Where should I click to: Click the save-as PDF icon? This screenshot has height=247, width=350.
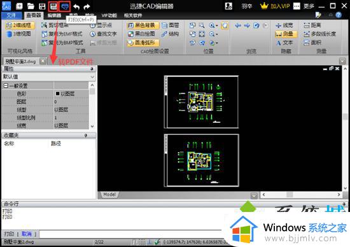[x=53, y=6]
